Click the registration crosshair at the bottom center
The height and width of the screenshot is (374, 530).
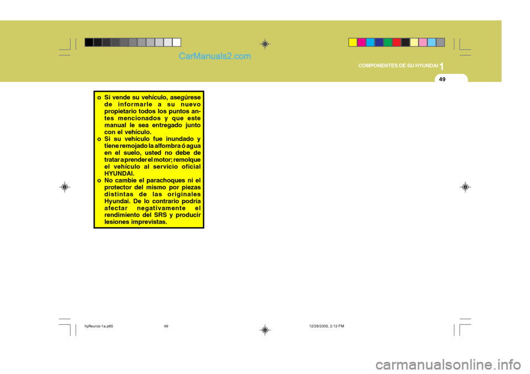tap(265, 330)
